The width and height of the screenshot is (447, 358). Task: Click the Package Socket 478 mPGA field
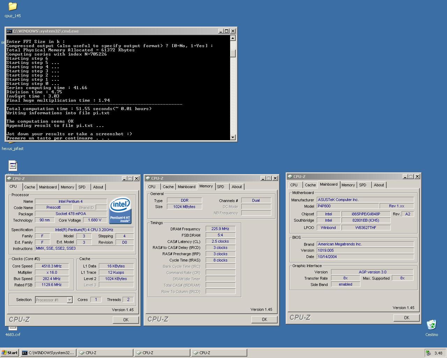[71, 214]
